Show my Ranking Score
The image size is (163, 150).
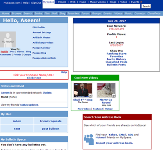(116, 54)
